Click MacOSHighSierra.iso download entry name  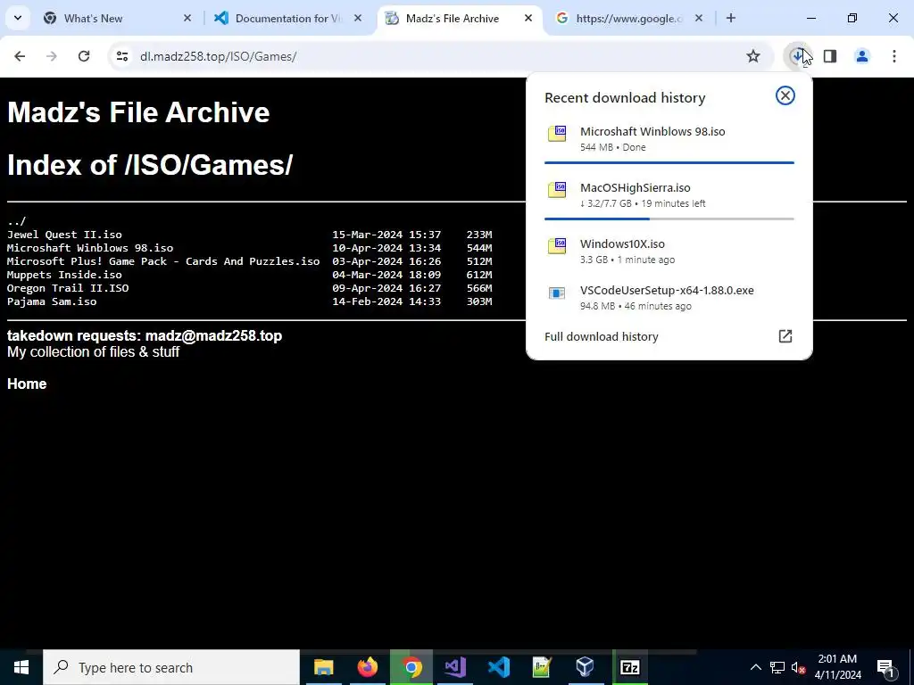click(636, 187)
